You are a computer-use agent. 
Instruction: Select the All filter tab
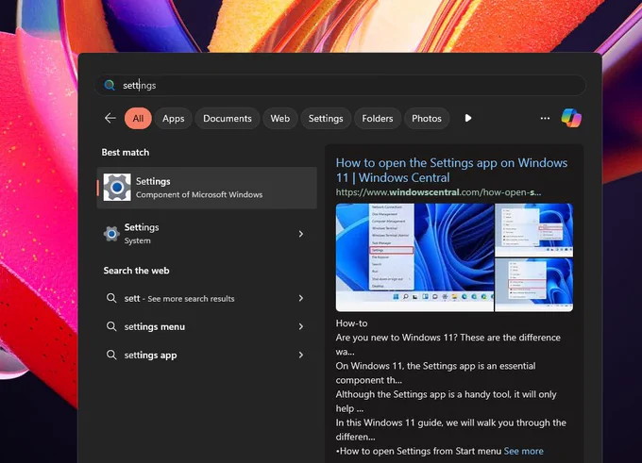(138, 118)
